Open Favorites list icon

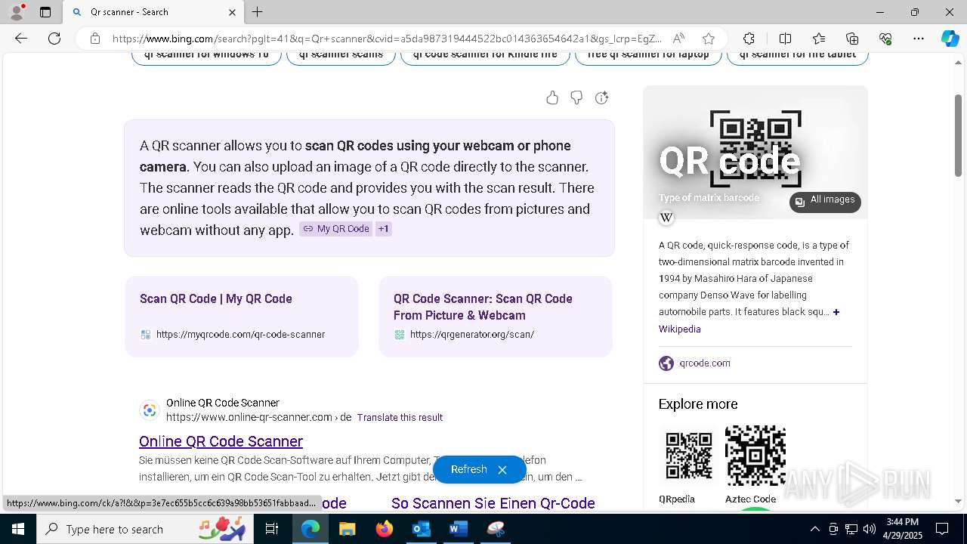pyautogui.click(x=819, y=39)
